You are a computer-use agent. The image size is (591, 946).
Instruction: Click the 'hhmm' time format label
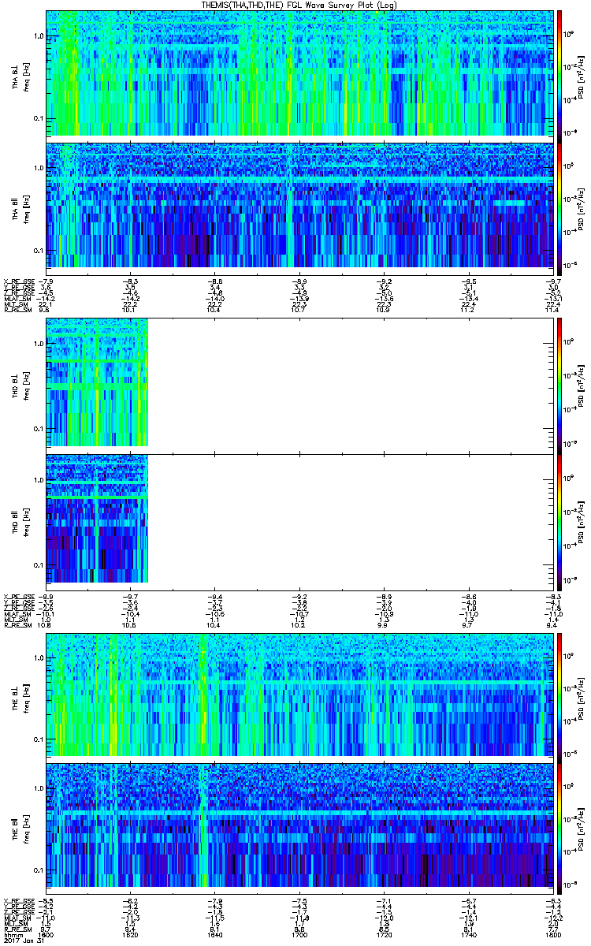[x=13, y=933]
